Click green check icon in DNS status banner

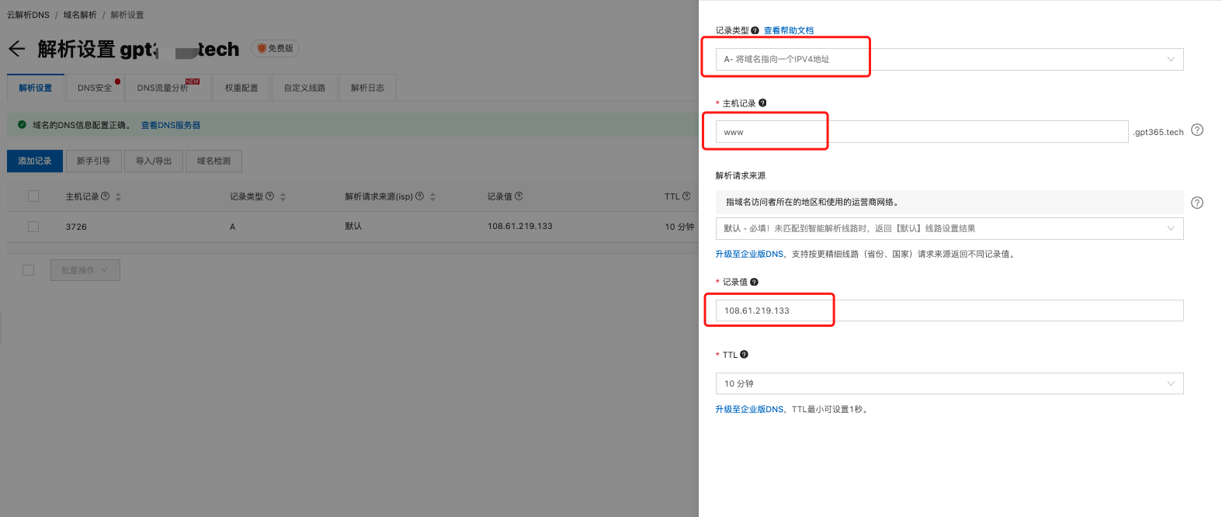(x=22, y=124)
